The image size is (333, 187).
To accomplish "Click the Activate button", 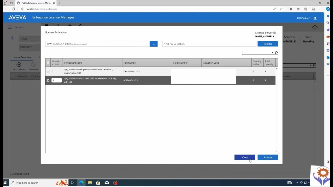I will click(268, 157).
